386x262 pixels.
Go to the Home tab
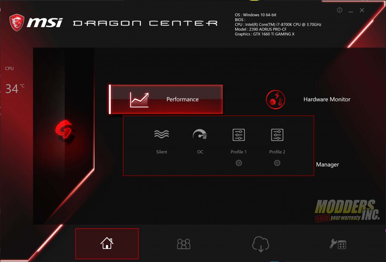(107, 244)
